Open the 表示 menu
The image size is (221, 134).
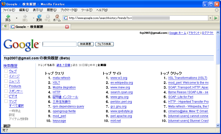pyautogui.click(x=38, y=10)
